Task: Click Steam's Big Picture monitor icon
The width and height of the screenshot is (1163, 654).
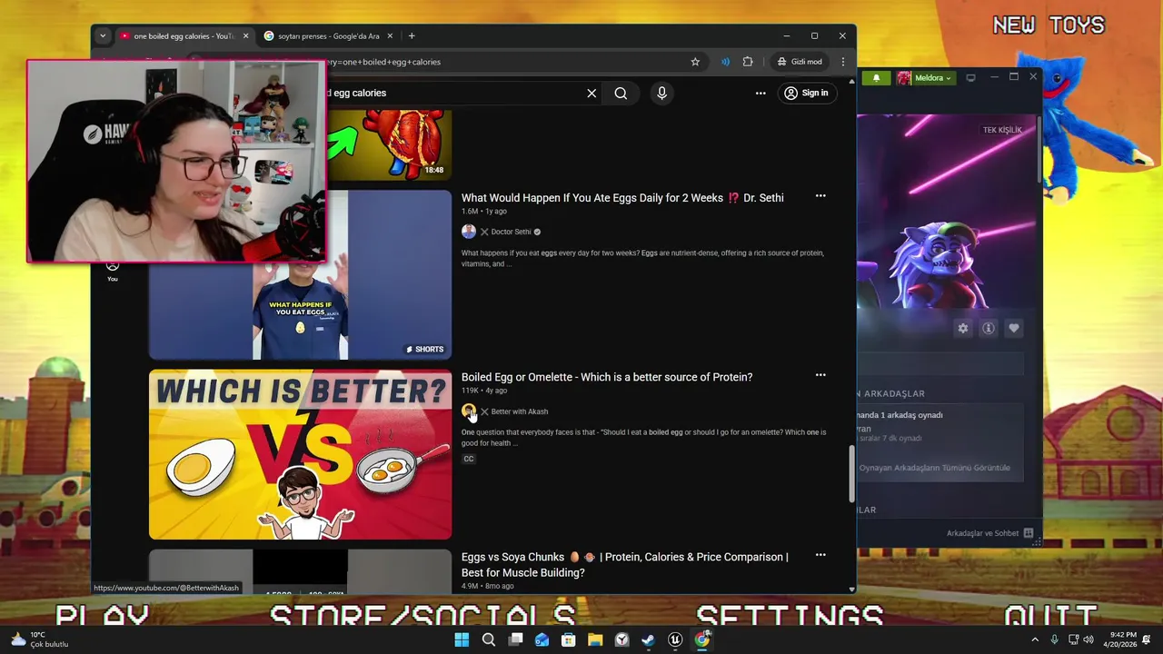Action: (x=970, y=78)
